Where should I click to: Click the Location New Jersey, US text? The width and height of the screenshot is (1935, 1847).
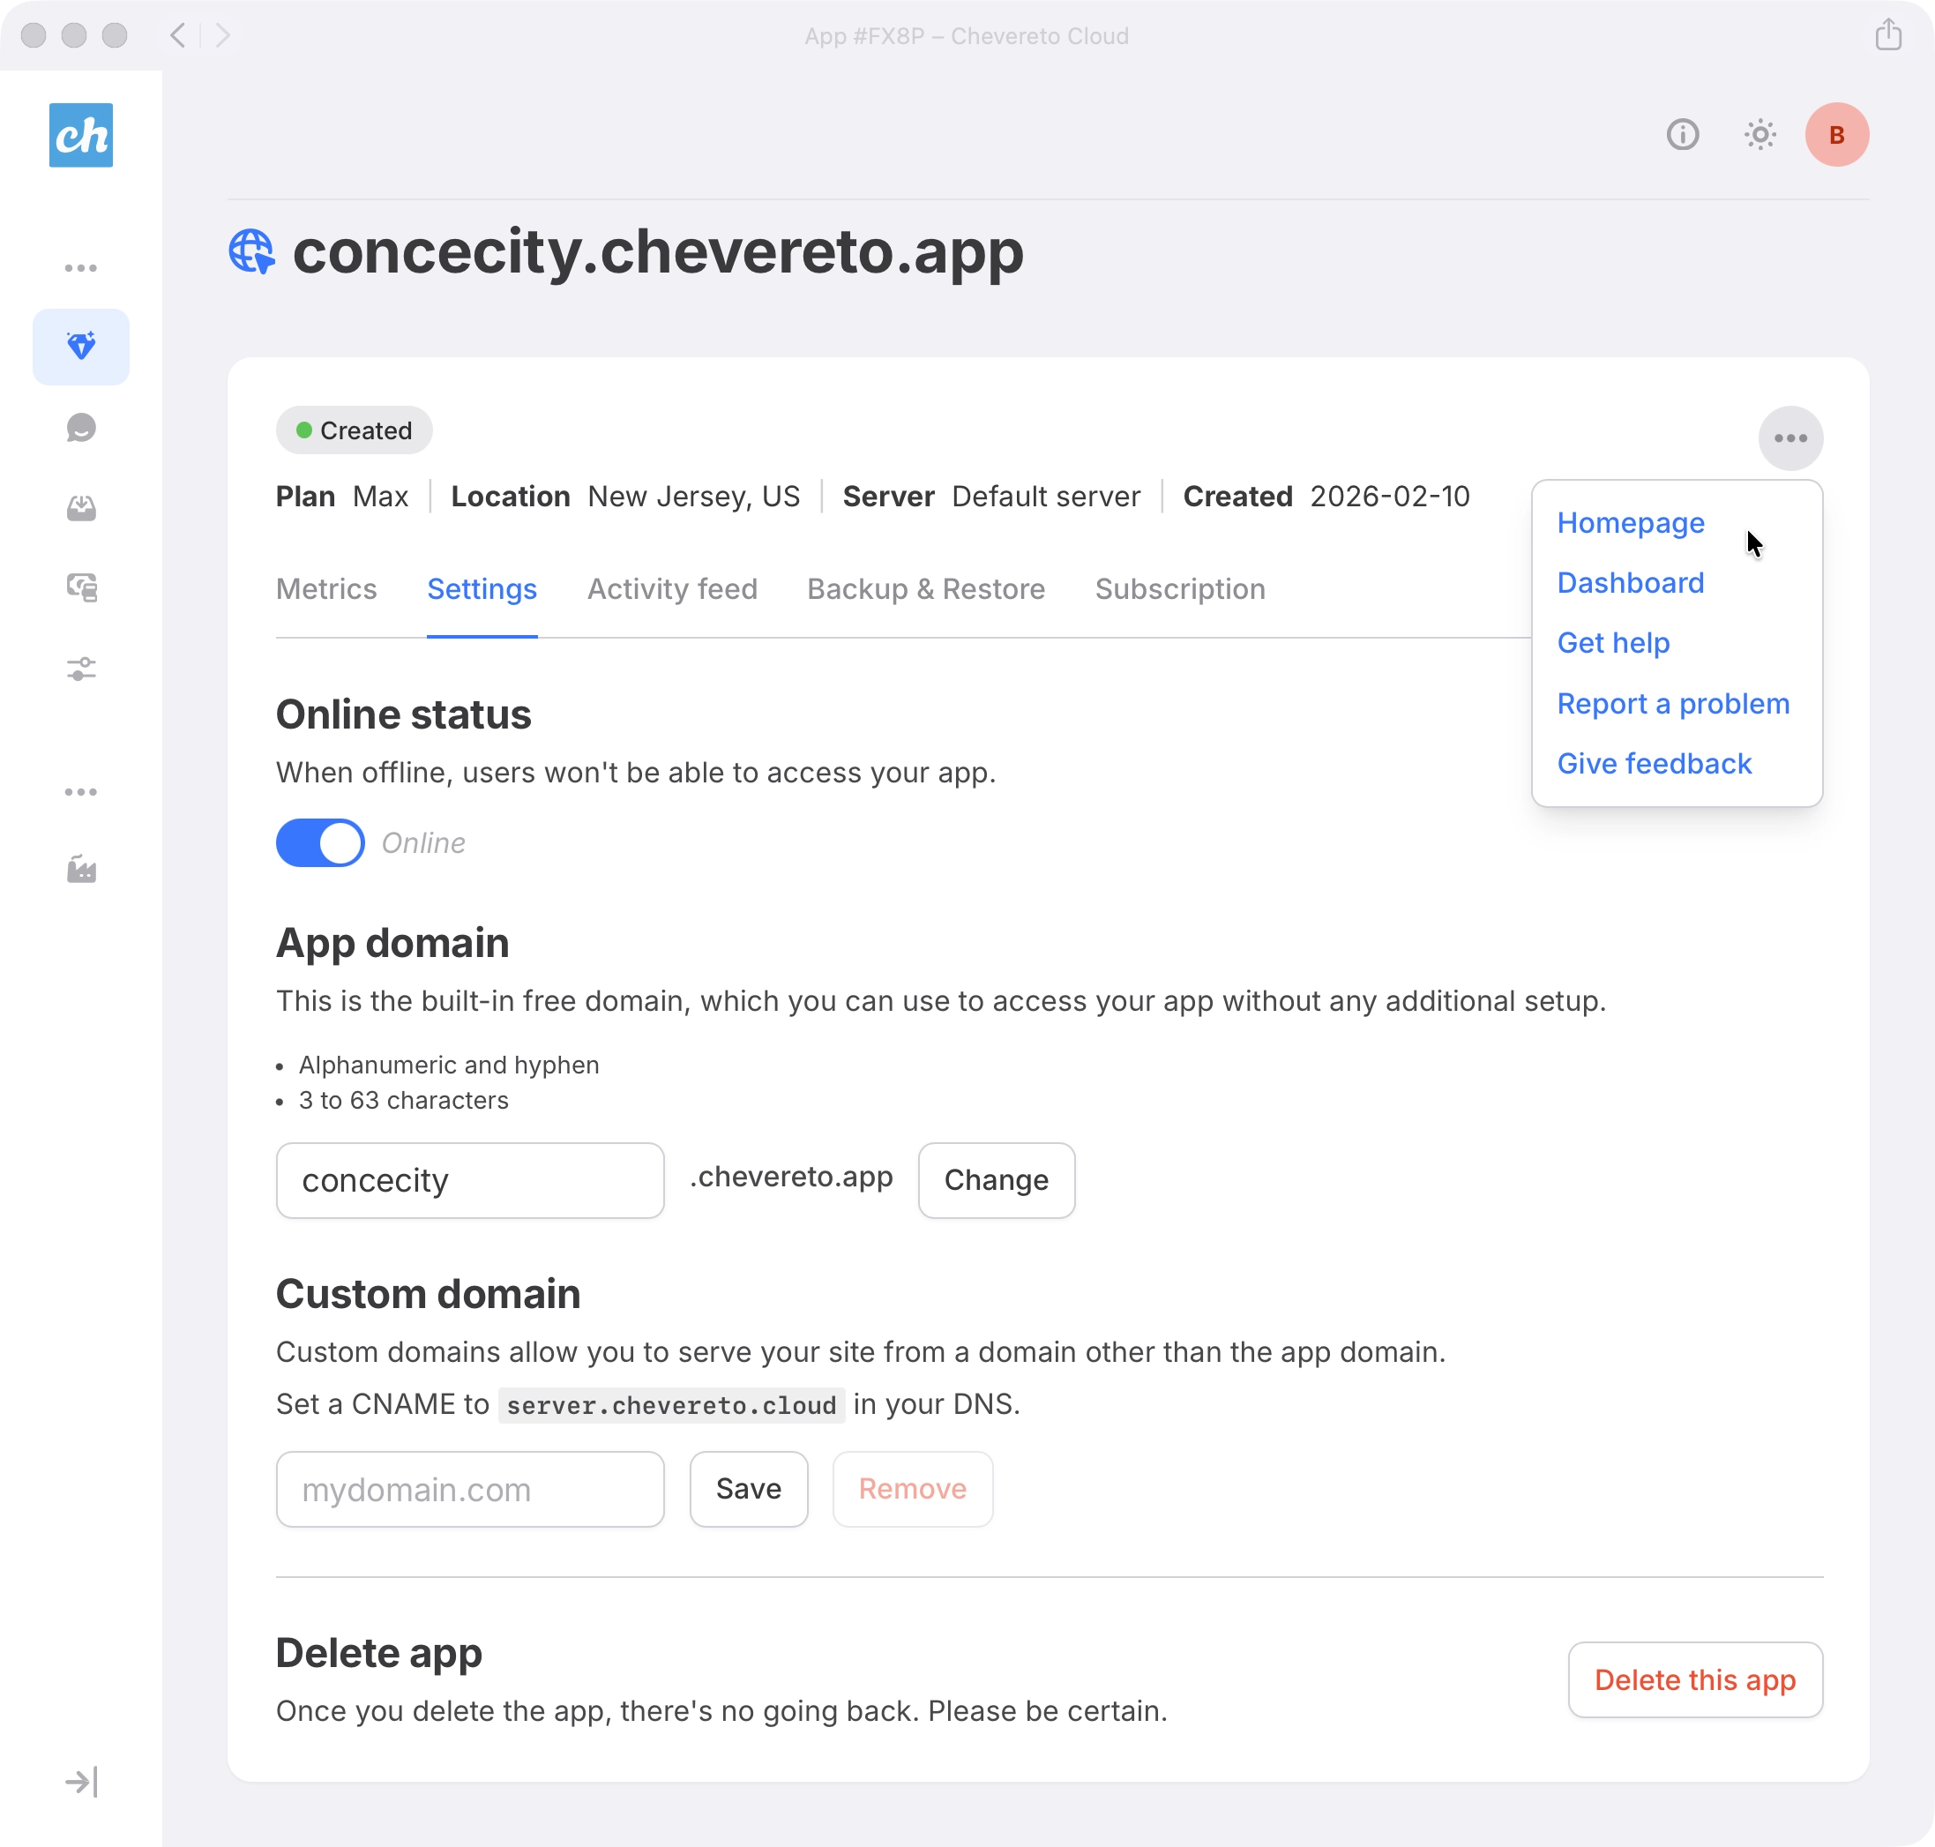pyautogui.click(x=625, y=497)
